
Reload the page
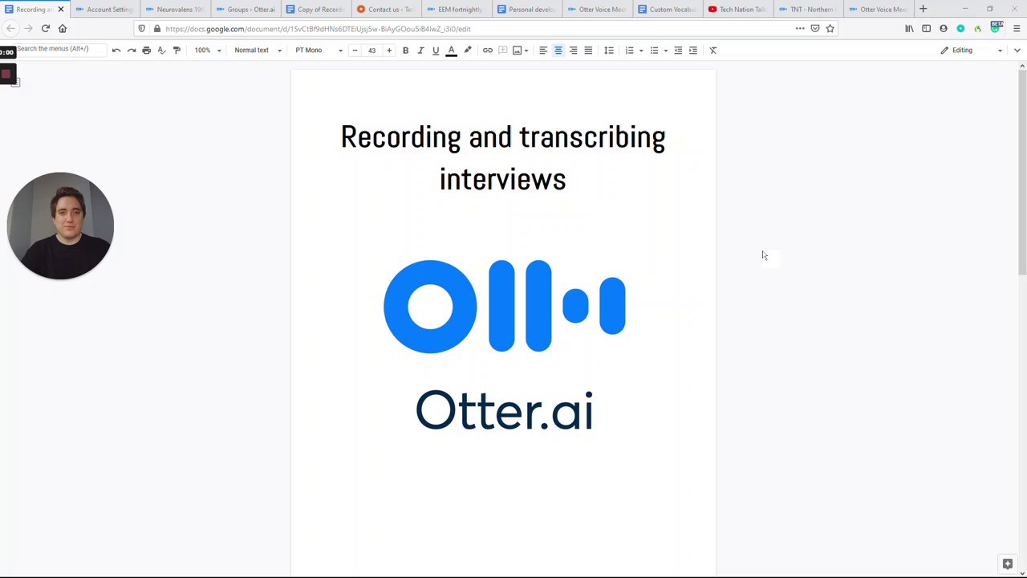45,28
